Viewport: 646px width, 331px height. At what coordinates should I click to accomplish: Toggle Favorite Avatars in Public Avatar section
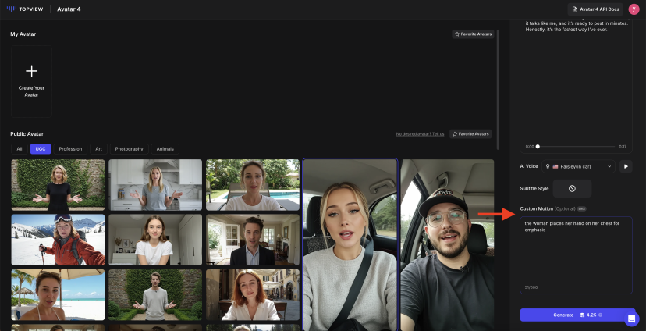[470, 133]
